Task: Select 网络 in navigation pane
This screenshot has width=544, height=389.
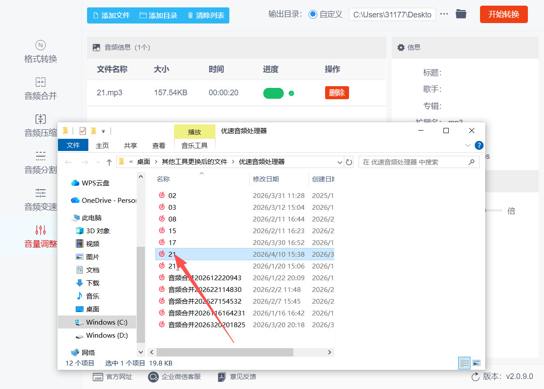Action: [83, 352]
